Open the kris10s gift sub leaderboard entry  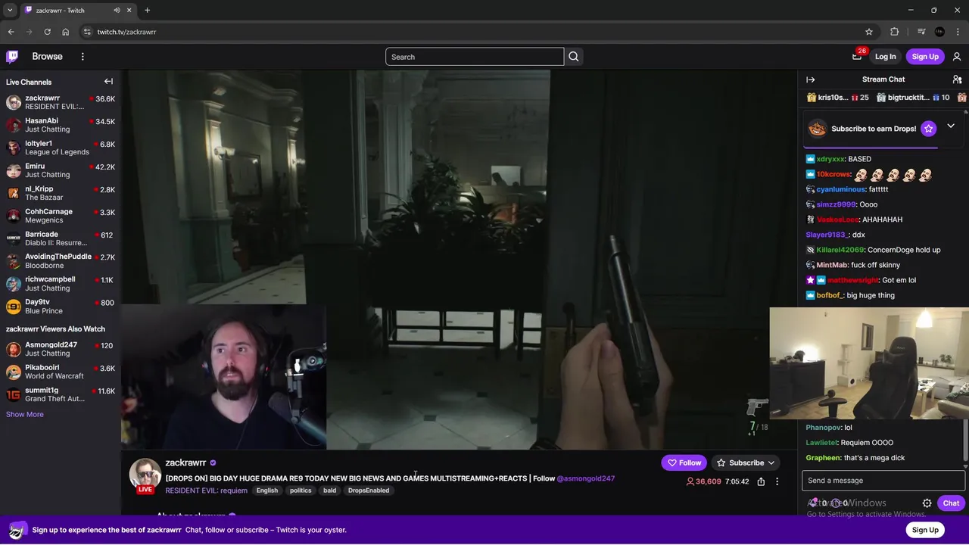[837, 98]
